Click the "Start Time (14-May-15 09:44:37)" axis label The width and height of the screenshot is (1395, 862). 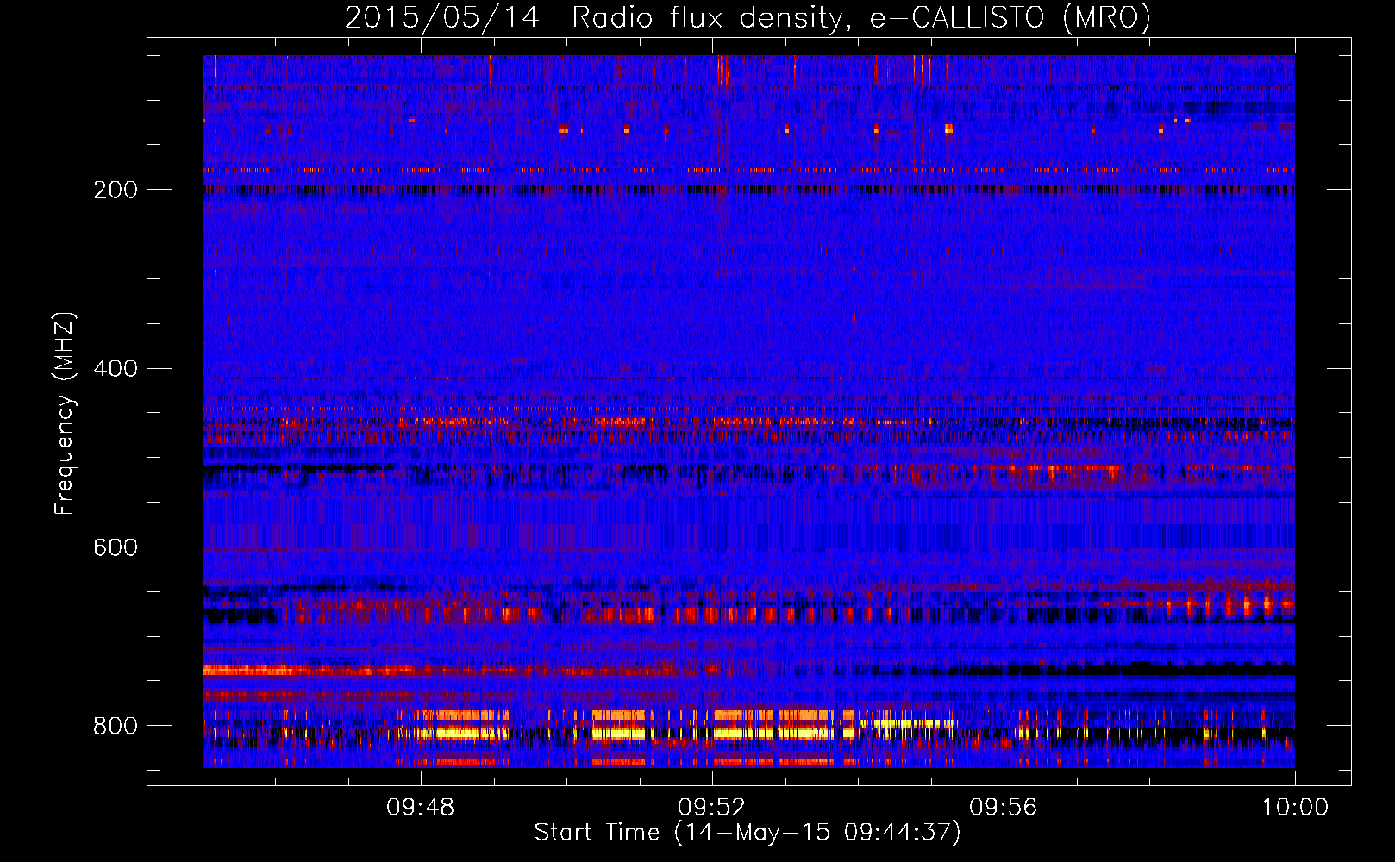tap(748, 833)
